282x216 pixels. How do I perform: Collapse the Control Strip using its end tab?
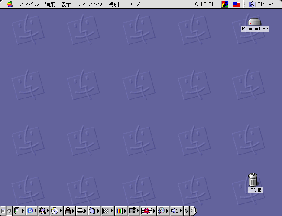[194, 211]
